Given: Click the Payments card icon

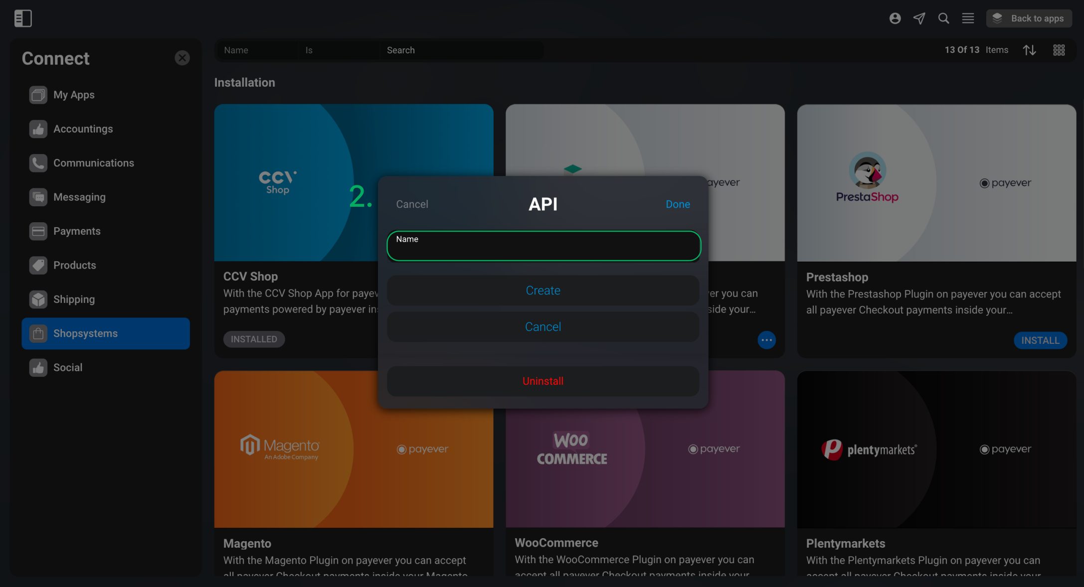Looking at the screenshot, I should pyautogui.click(x=38, y=231).
